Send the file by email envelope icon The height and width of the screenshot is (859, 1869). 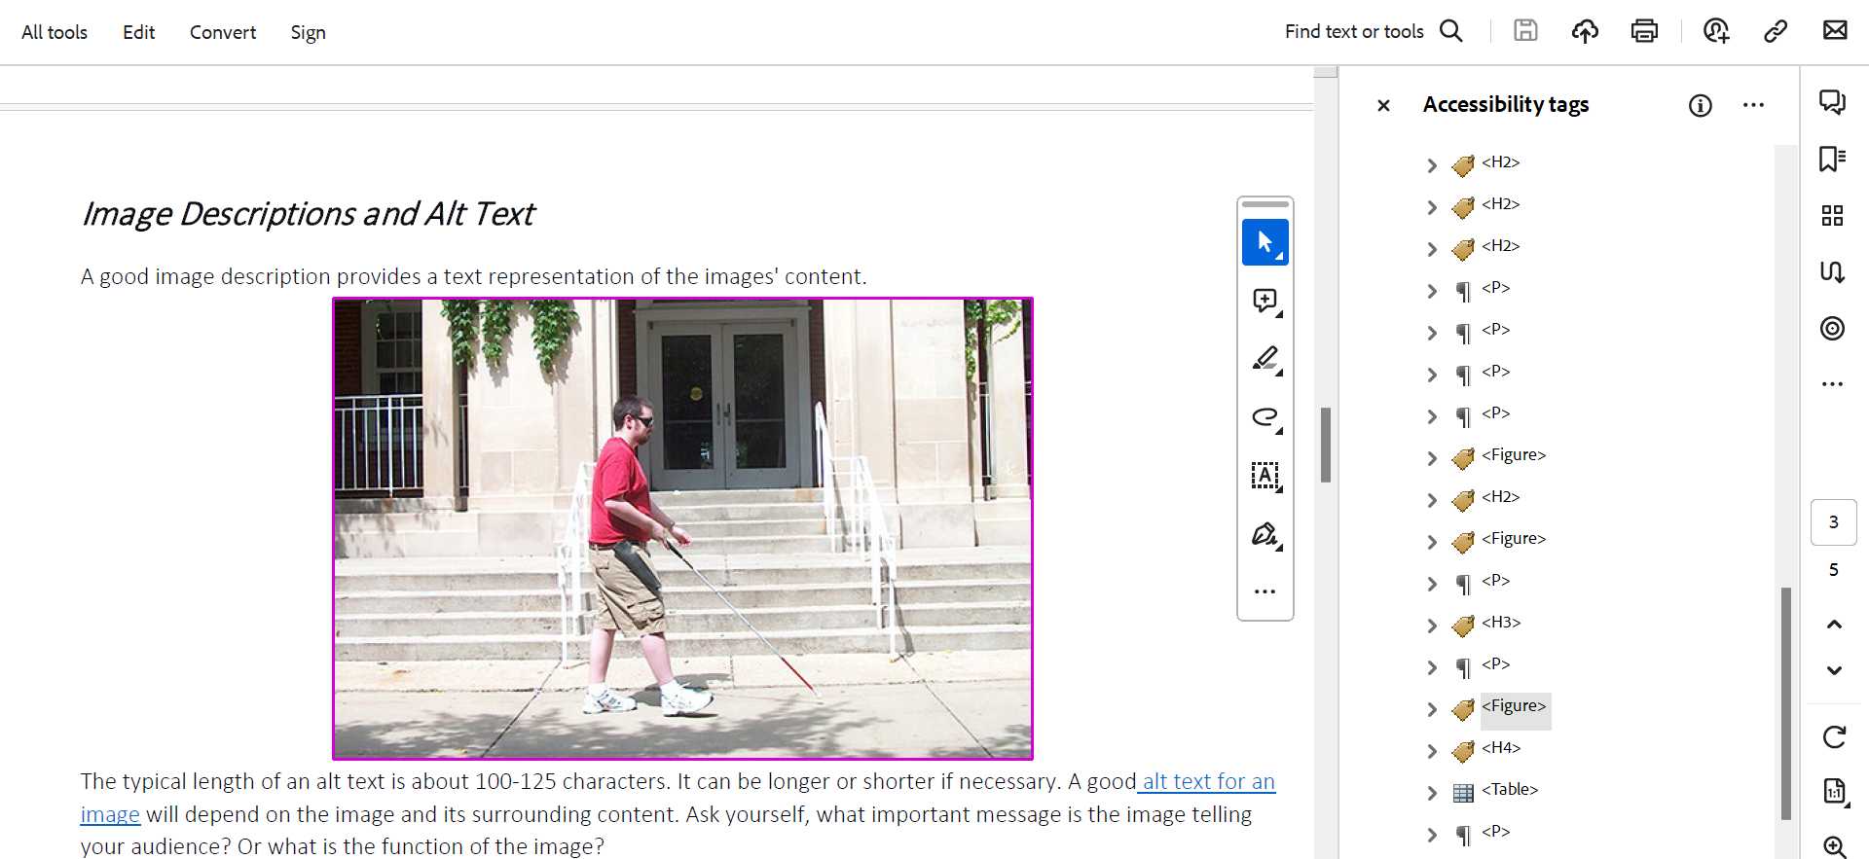click(x=1835, y=31)
